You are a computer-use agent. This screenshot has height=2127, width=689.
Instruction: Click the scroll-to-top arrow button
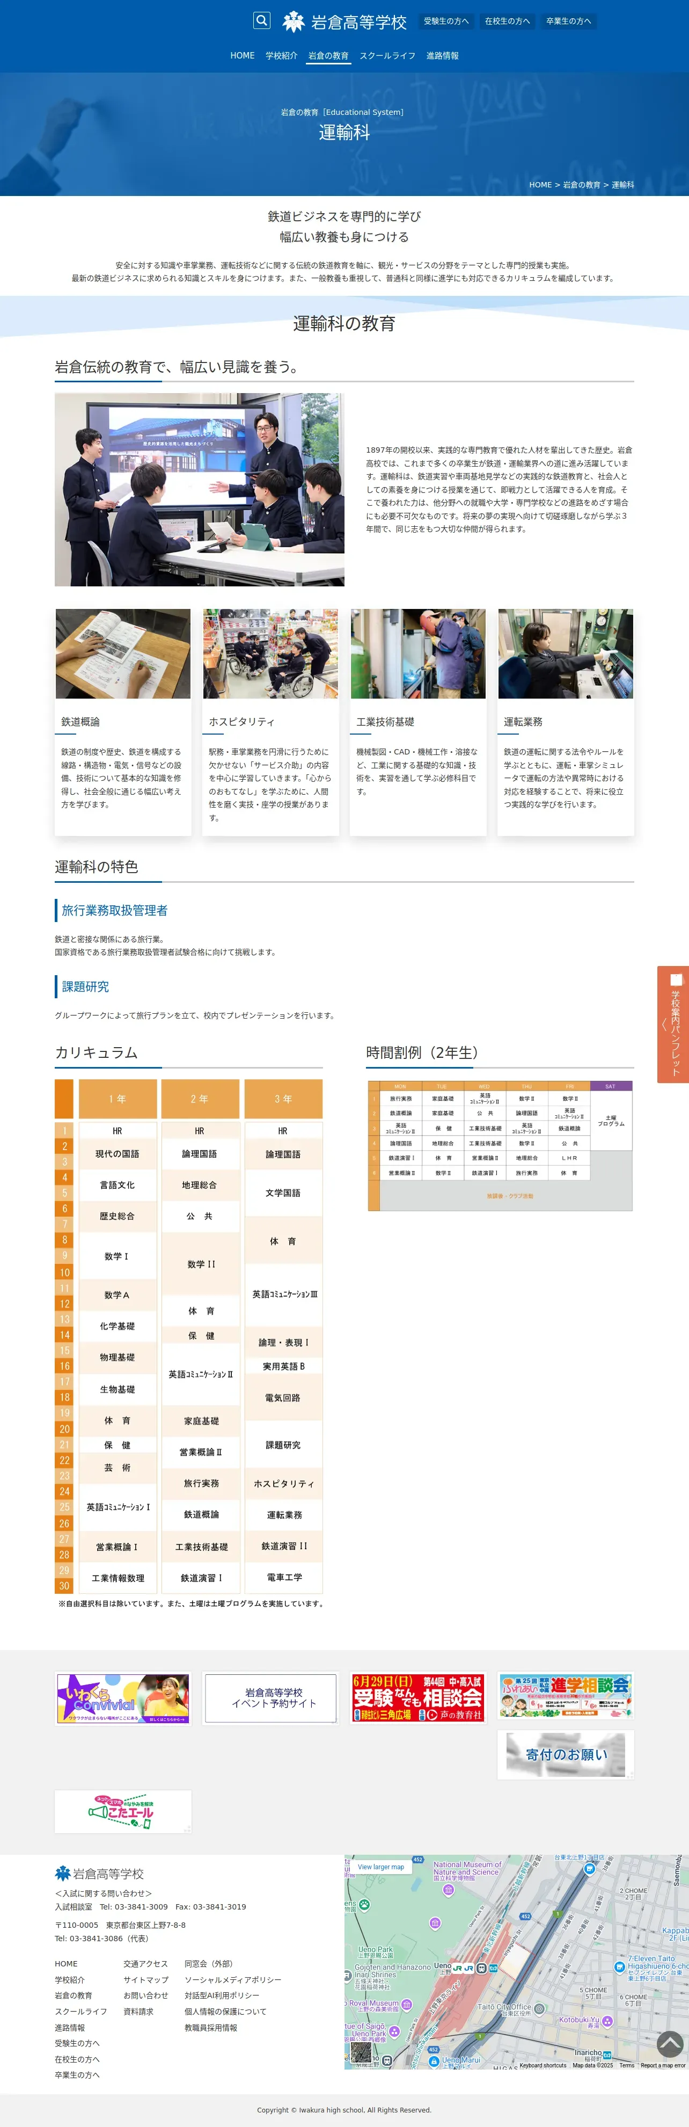(670, 2044)
